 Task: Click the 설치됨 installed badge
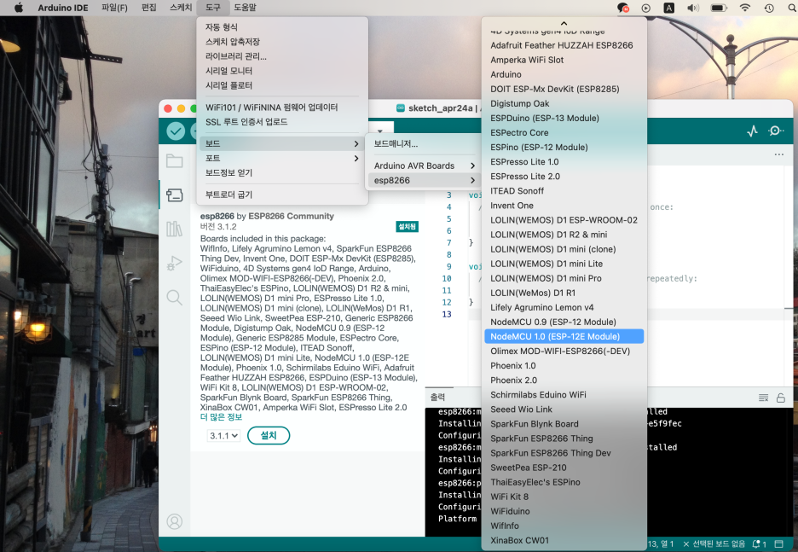(408, 227)
